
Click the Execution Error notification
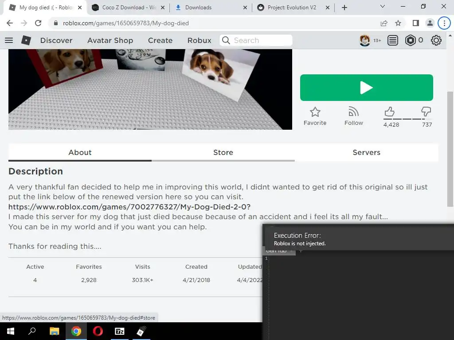(358, 237)
